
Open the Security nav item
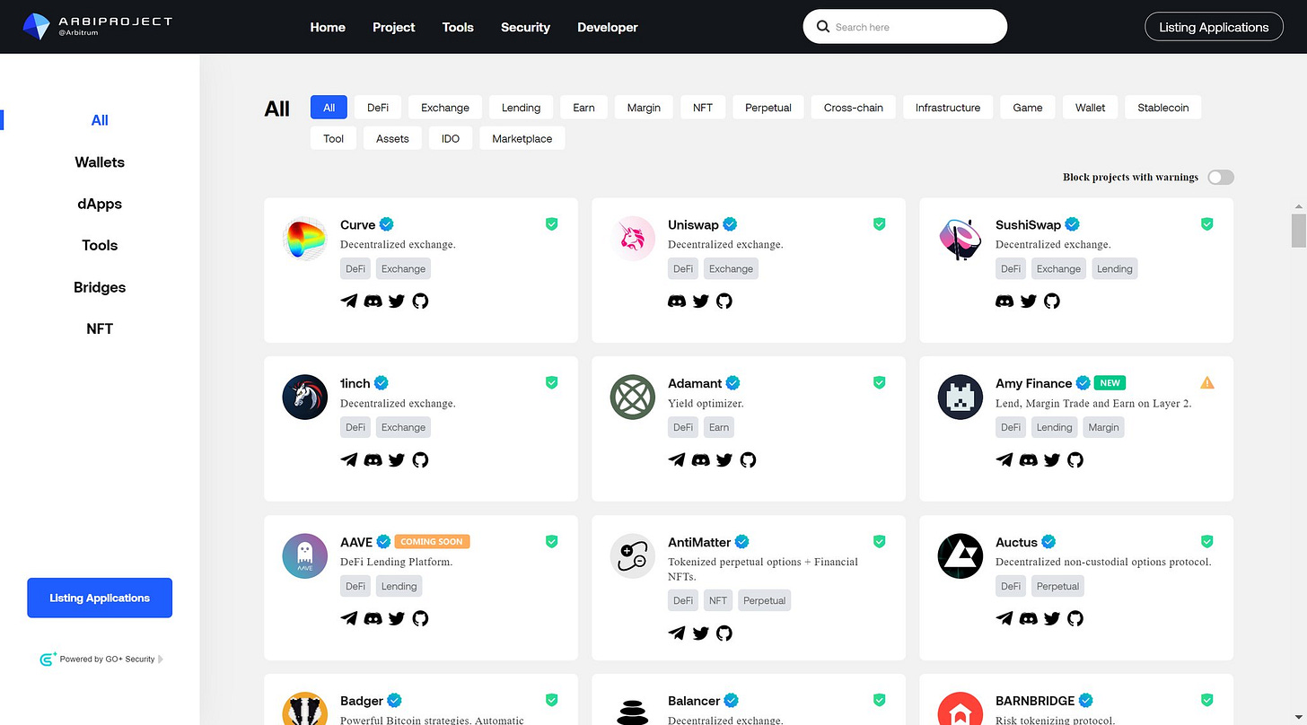click(525, 27)
